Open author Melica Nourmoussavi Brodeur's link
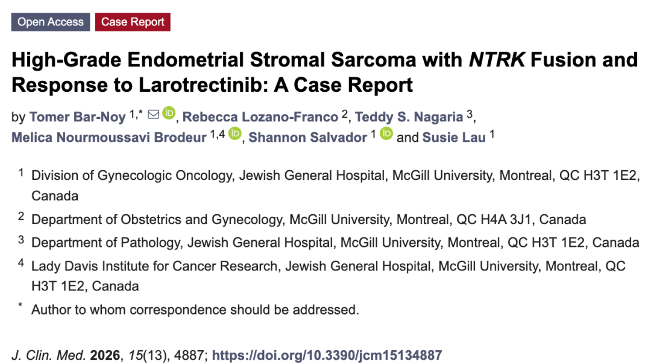 coord(108,137)
